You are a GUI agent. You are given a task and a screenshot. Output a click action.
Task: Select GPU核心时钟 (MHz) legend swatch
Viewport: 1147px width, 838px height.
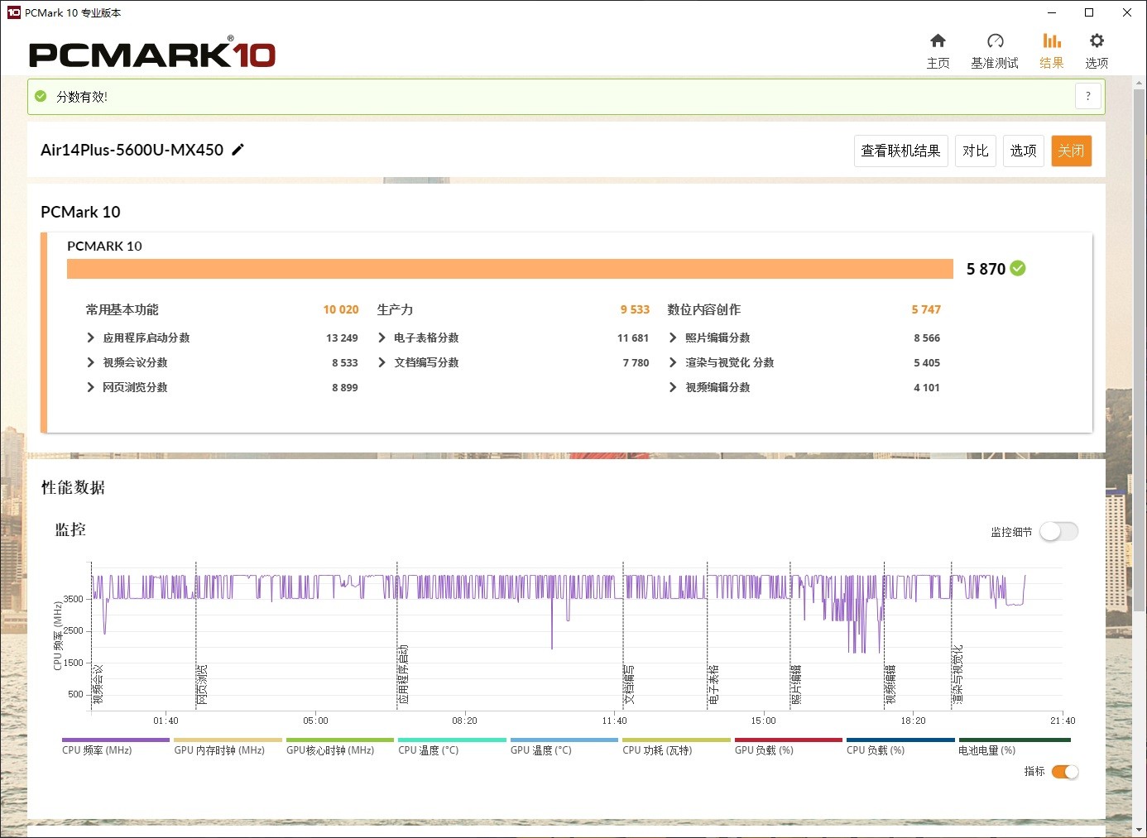[x=340, y=740]
